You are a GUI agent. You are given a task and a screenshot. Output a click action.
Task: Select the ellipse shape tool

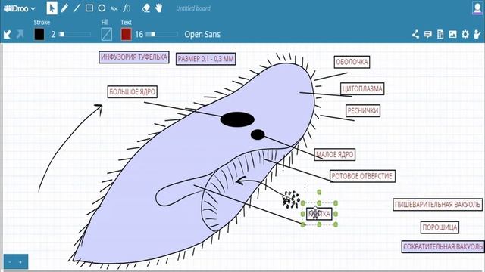click(102, 8)
